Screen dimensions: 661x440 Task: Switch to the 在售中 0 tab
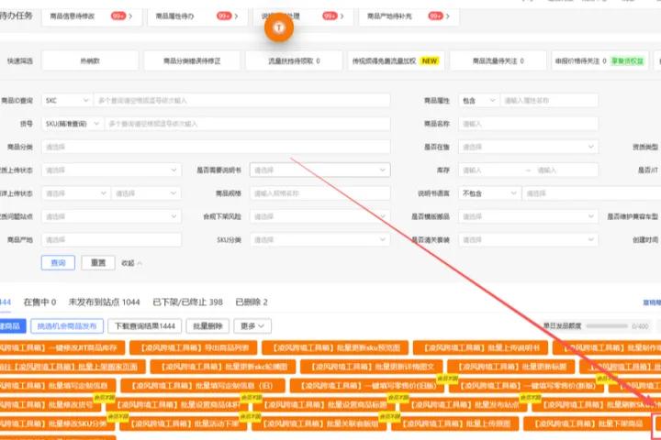click(39, 302)
